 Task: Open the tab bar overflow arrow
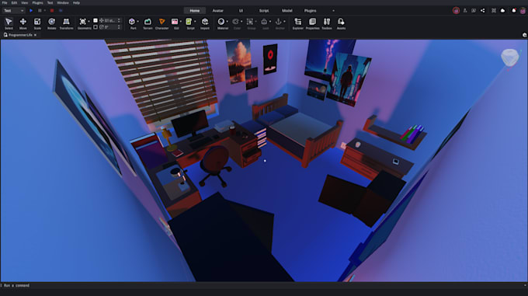pyautogui.click(x=333, y=11)
